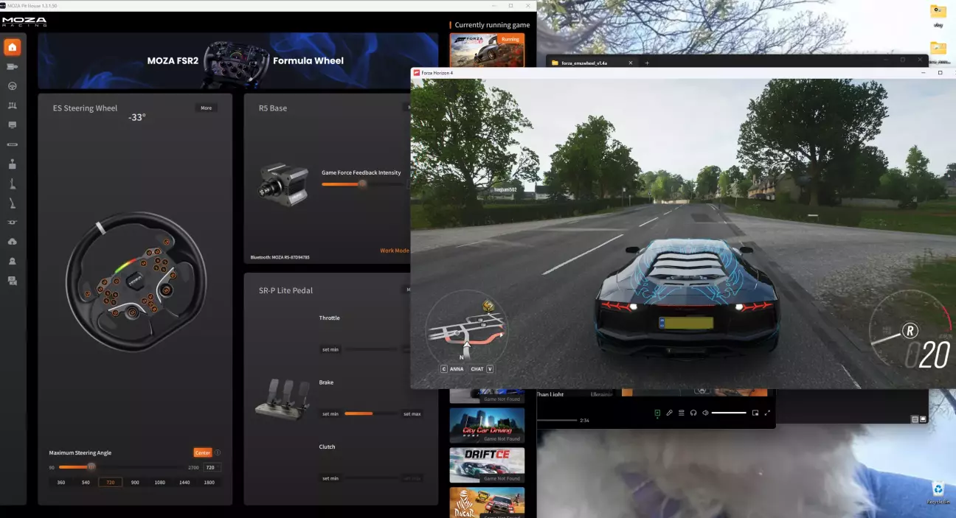Toggle picture-in-picture mode in media player

755,413
